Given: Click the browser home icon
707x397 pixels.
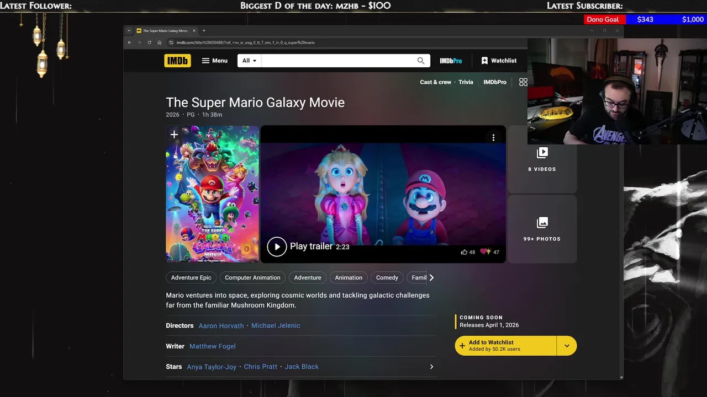Looking at the screenshot, I should [x=159, y=42].
